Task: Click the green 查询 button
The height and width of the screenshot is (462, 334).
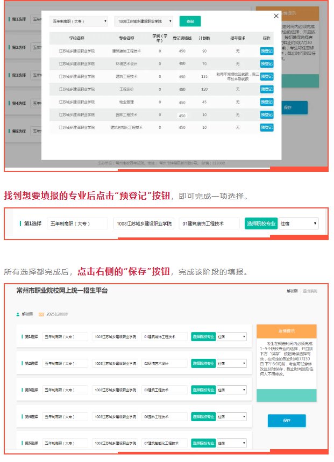Action: [190, 21]
